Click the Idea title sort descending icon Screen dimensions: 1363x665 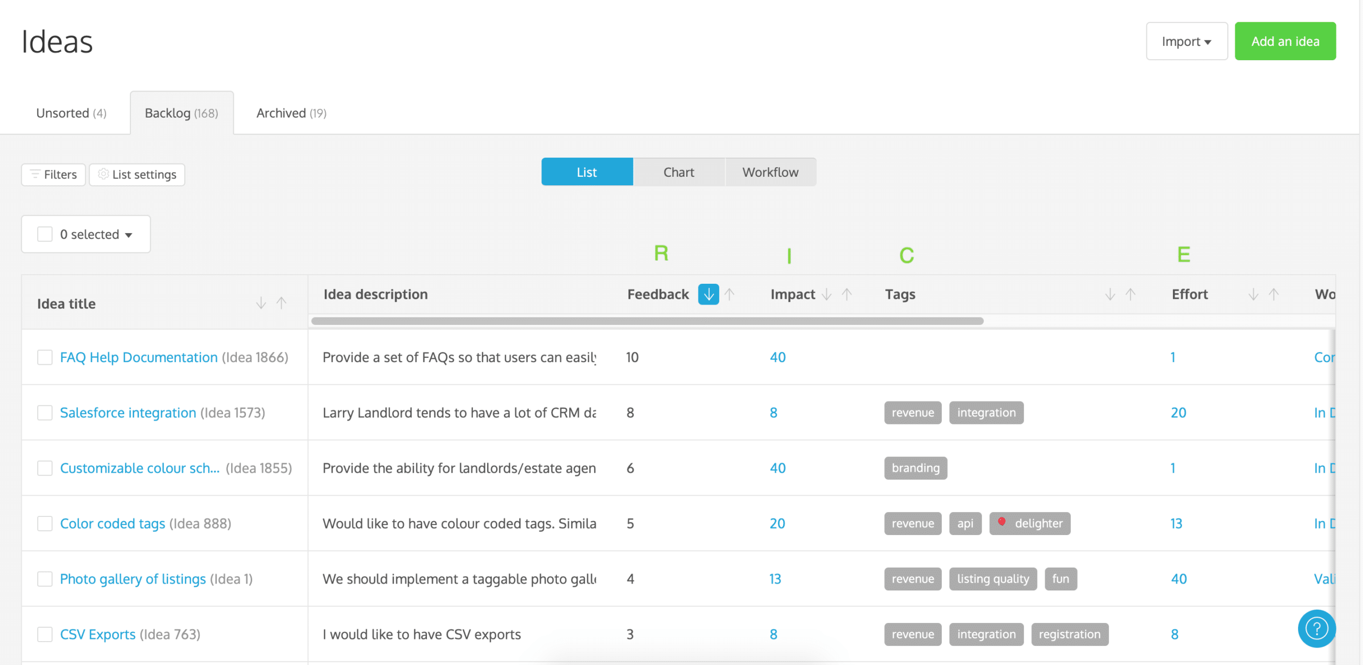point(261,303)
